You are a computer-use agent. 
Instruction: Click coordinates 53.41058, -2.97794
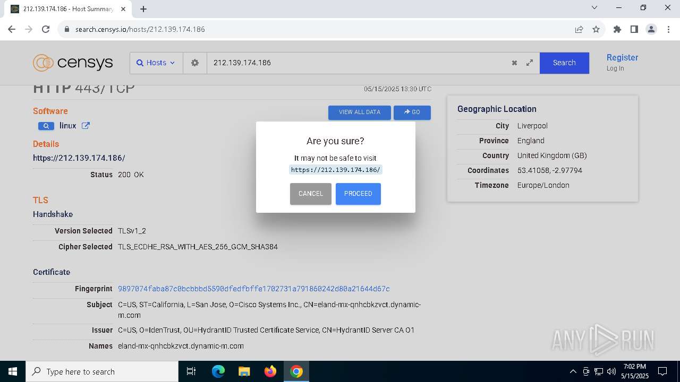coord(550,170)
